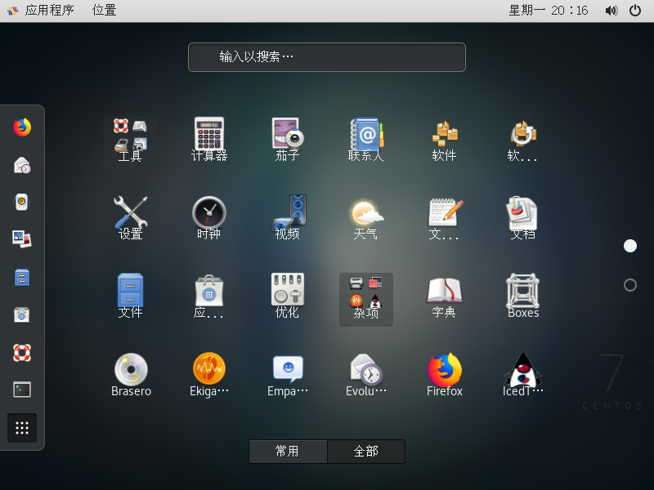Launch the 软件 software app
The width and height of the screenshot is (654, 490).
pos(444,140)
